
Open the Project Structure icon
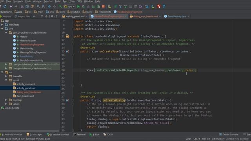point(146,7)
